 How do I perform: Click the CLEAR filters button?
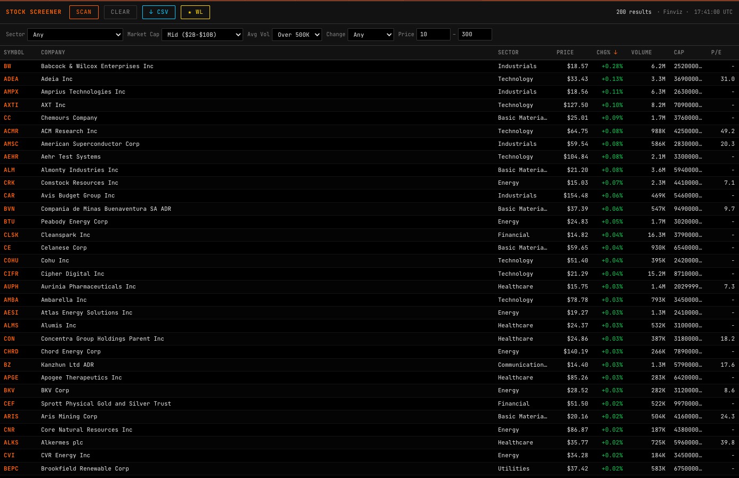[120, 12]
